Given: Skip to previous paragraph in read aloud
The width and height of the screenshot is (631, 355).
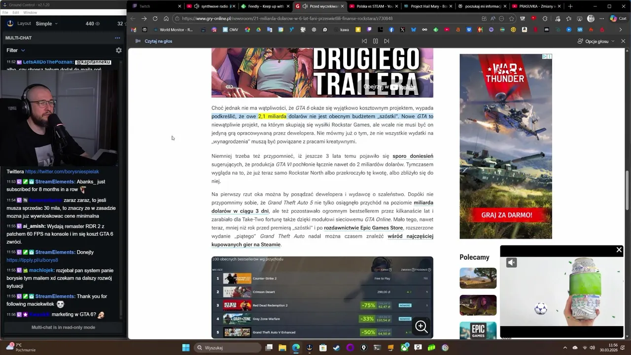Looking at the screenshot, I should (364, 41).
